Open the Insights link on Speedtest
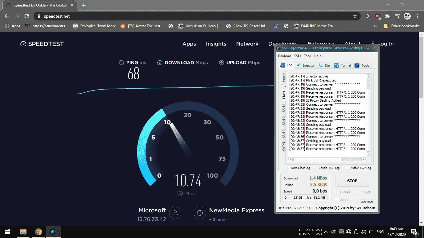The height and width of the screenshot is (238, 424). click(x=216, y=44)
